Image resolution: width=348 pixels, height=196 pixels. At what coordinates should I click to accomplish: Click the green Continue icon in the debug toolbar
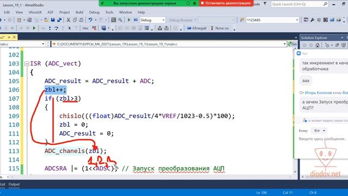(34, 28)
